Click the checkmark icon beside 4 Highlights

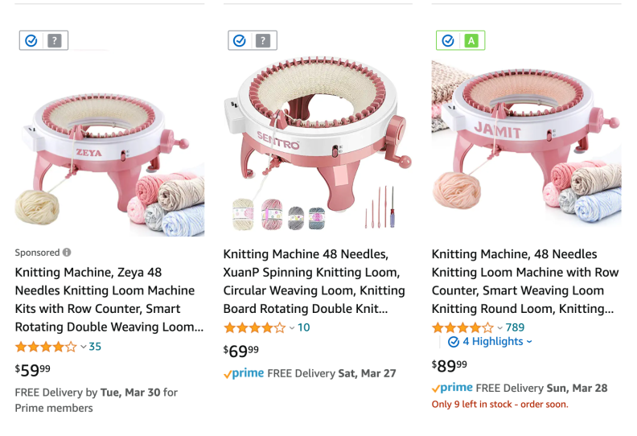tap(454, 342)
